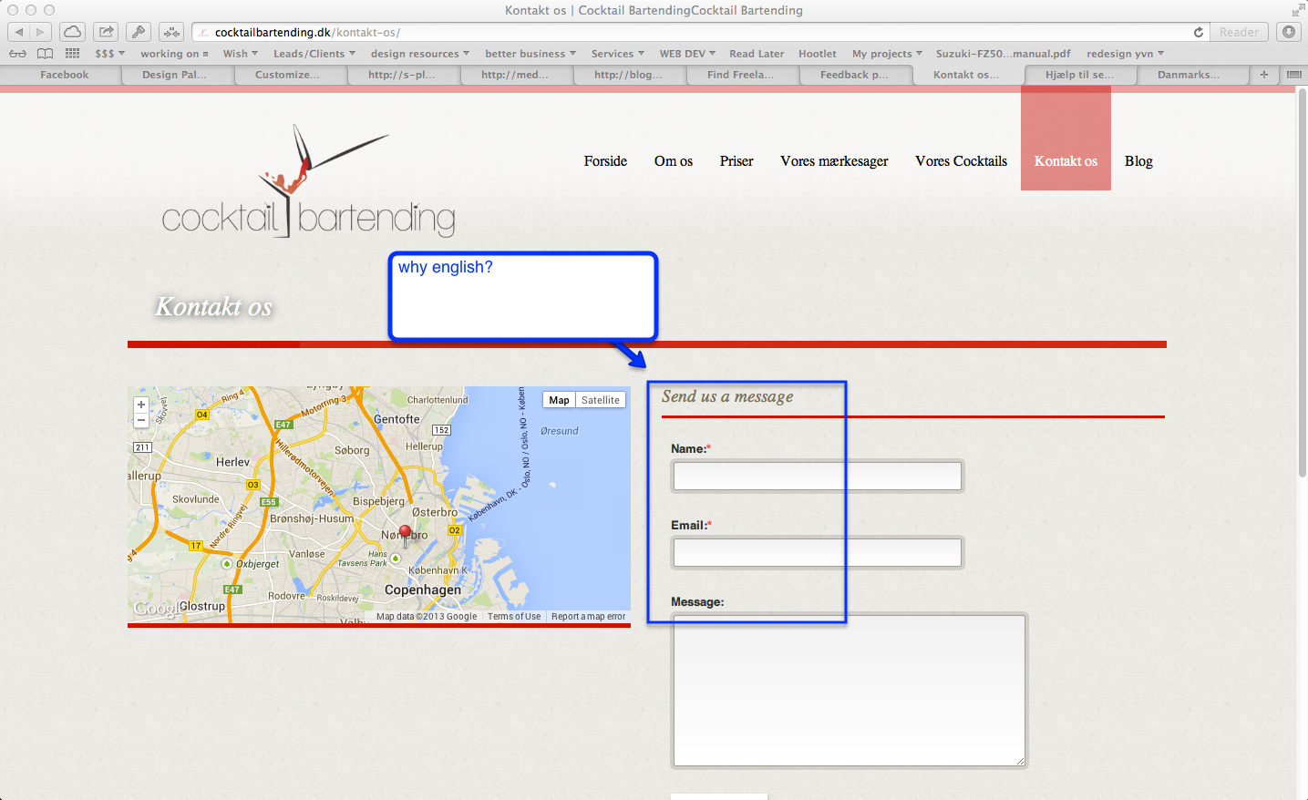
Task: Open the Downloads arrow button
Action: (x=1288, y=32)
